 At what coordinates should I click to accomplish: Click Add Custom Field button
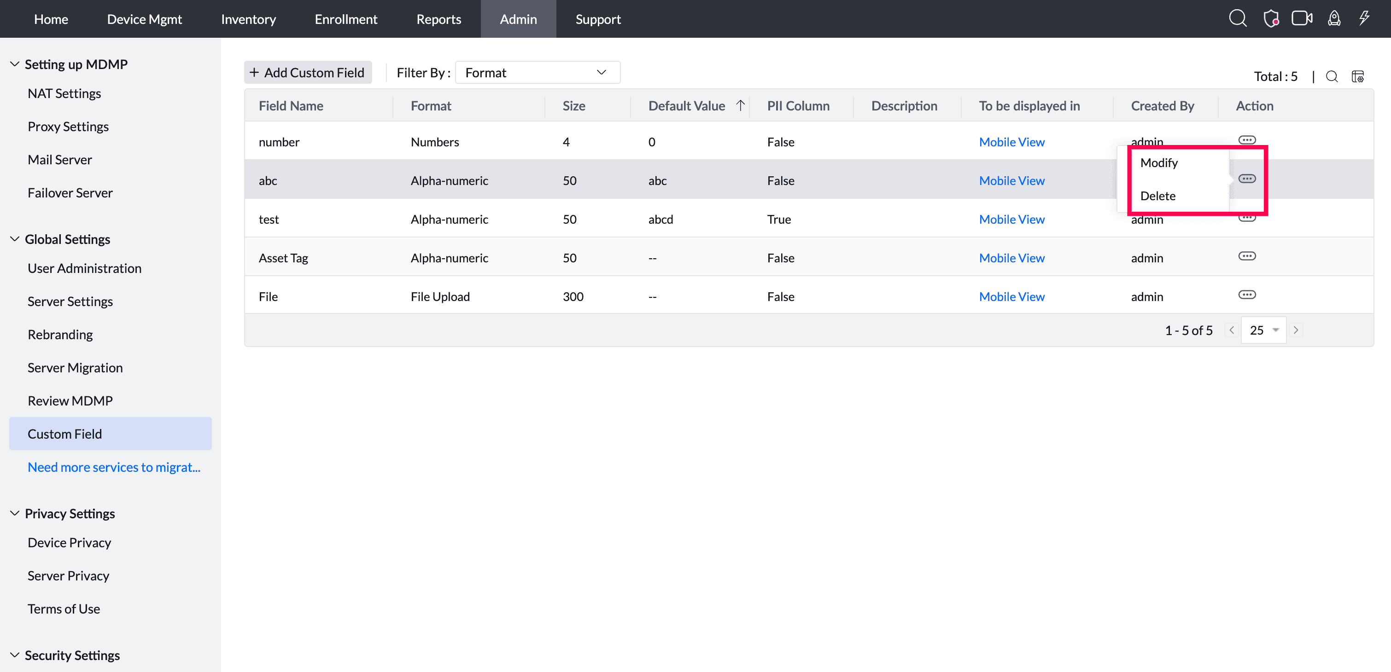click(308, 72)
